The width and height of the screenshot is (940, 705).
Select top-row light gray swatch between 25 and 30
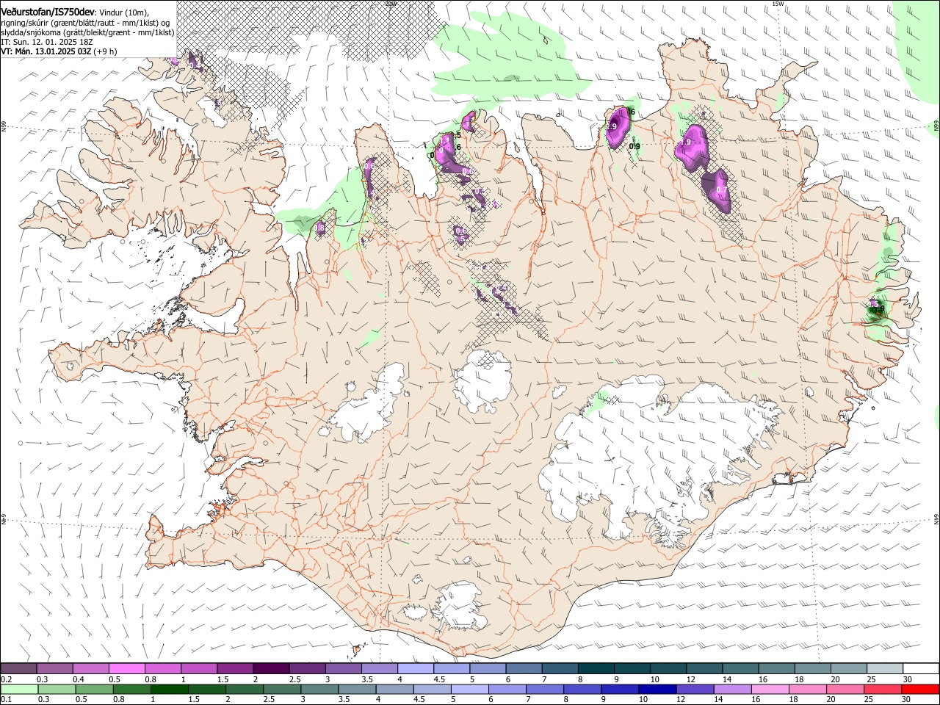click(884, 668)
